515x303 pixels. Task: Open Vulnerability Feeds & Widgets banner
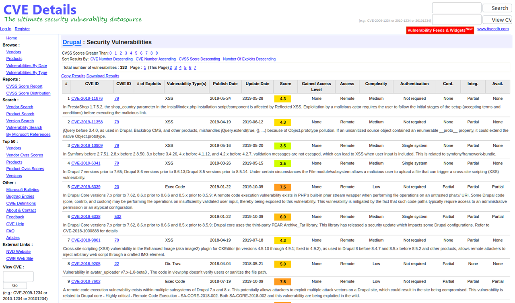(x=440, y=30)
